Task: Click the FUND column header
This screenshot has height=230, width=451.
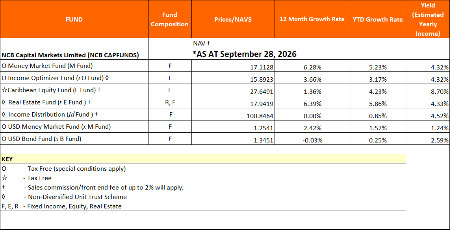Action: click(x=74, y=19)
